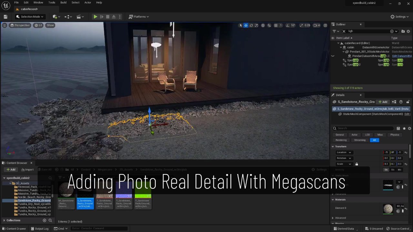Viewport: 413px width, 232px height.
Task: Open the Settings dropdown at top right
Action: (400, 17)
